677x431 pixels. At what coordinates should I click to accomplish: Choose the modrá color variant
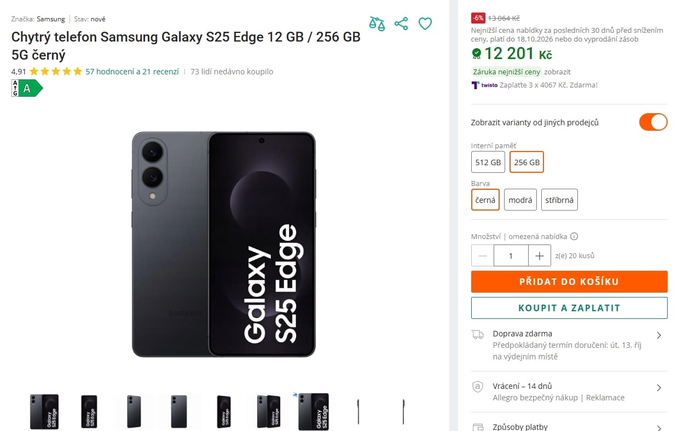(x=520, y=200)
